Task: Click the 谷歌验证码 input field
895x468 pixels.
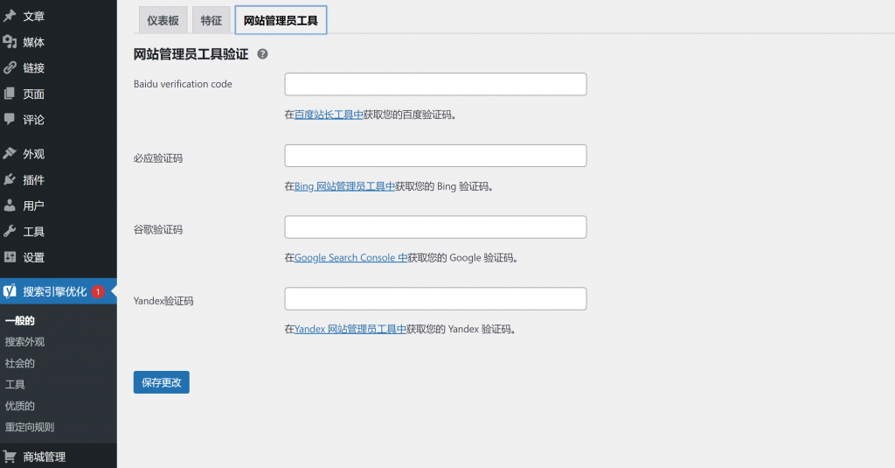Action: (x=435, y=227)
